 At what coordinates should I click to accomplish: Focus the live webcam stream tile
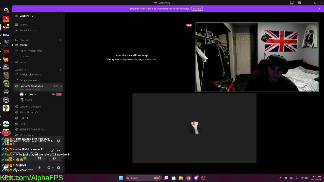(x=257, y=57)
